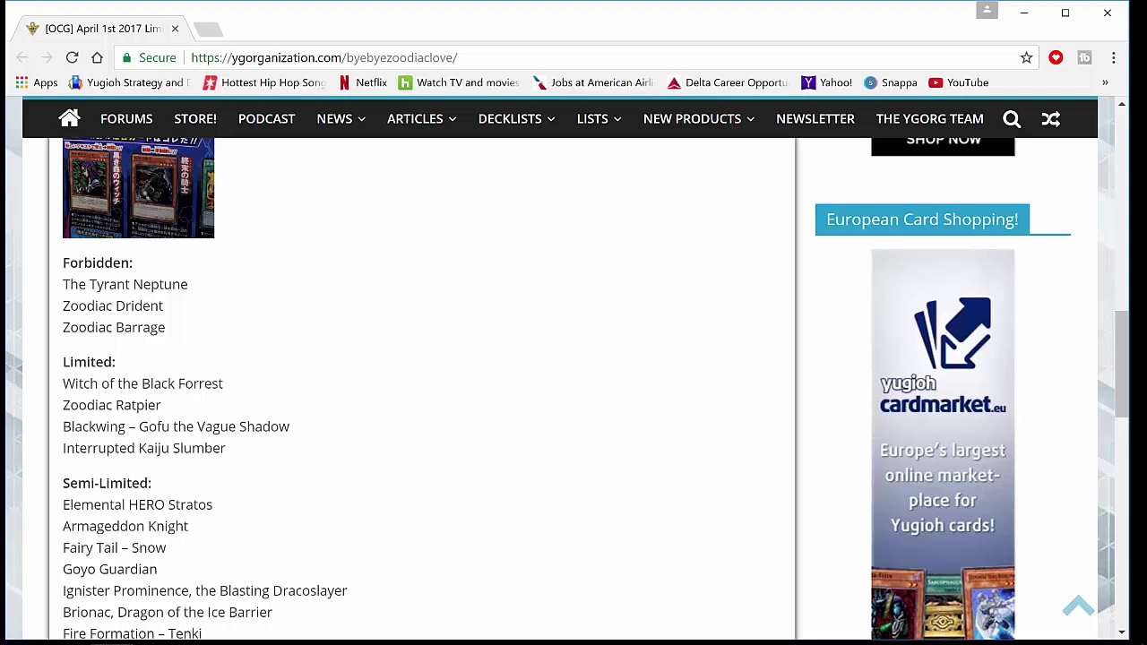Click the yugioh cardmarket.eu banner ad

[x=943, y=443]
